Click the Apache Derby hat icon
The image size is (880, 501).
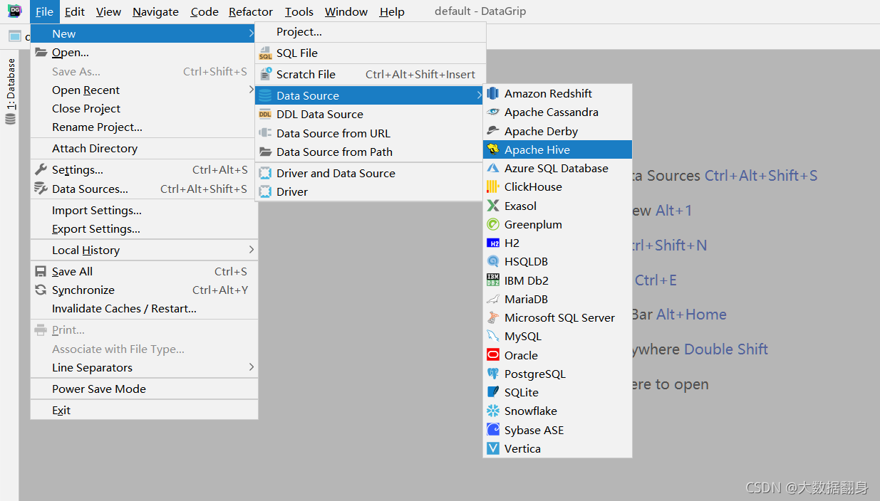[493, 131]
